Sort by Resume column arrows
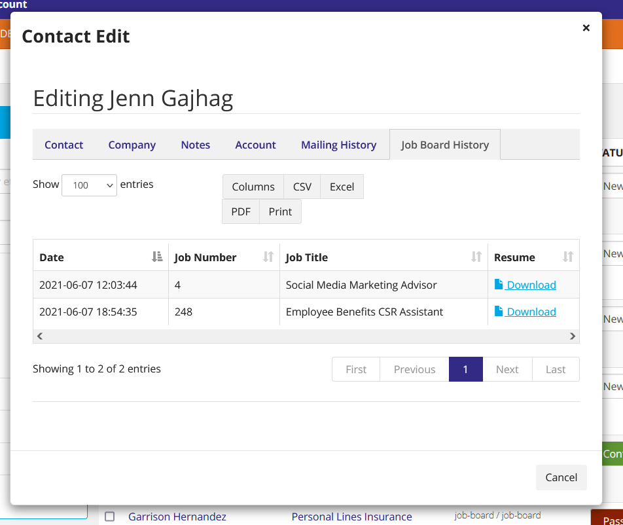The height and width of the screenshot is (525, 623). click(x=568, y=257)
